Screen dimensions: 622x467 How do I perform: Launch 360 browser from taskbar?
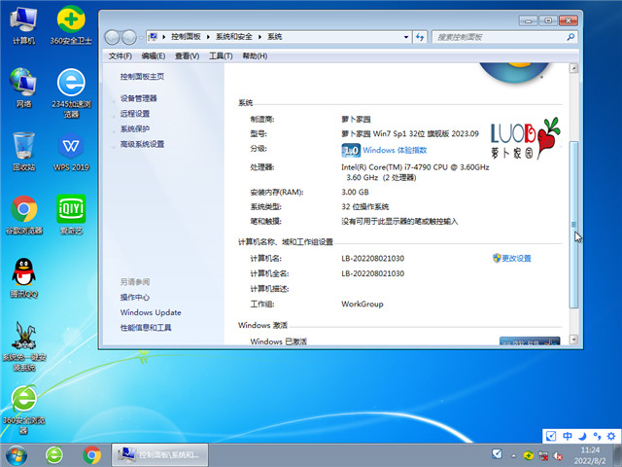pos(54,455)
